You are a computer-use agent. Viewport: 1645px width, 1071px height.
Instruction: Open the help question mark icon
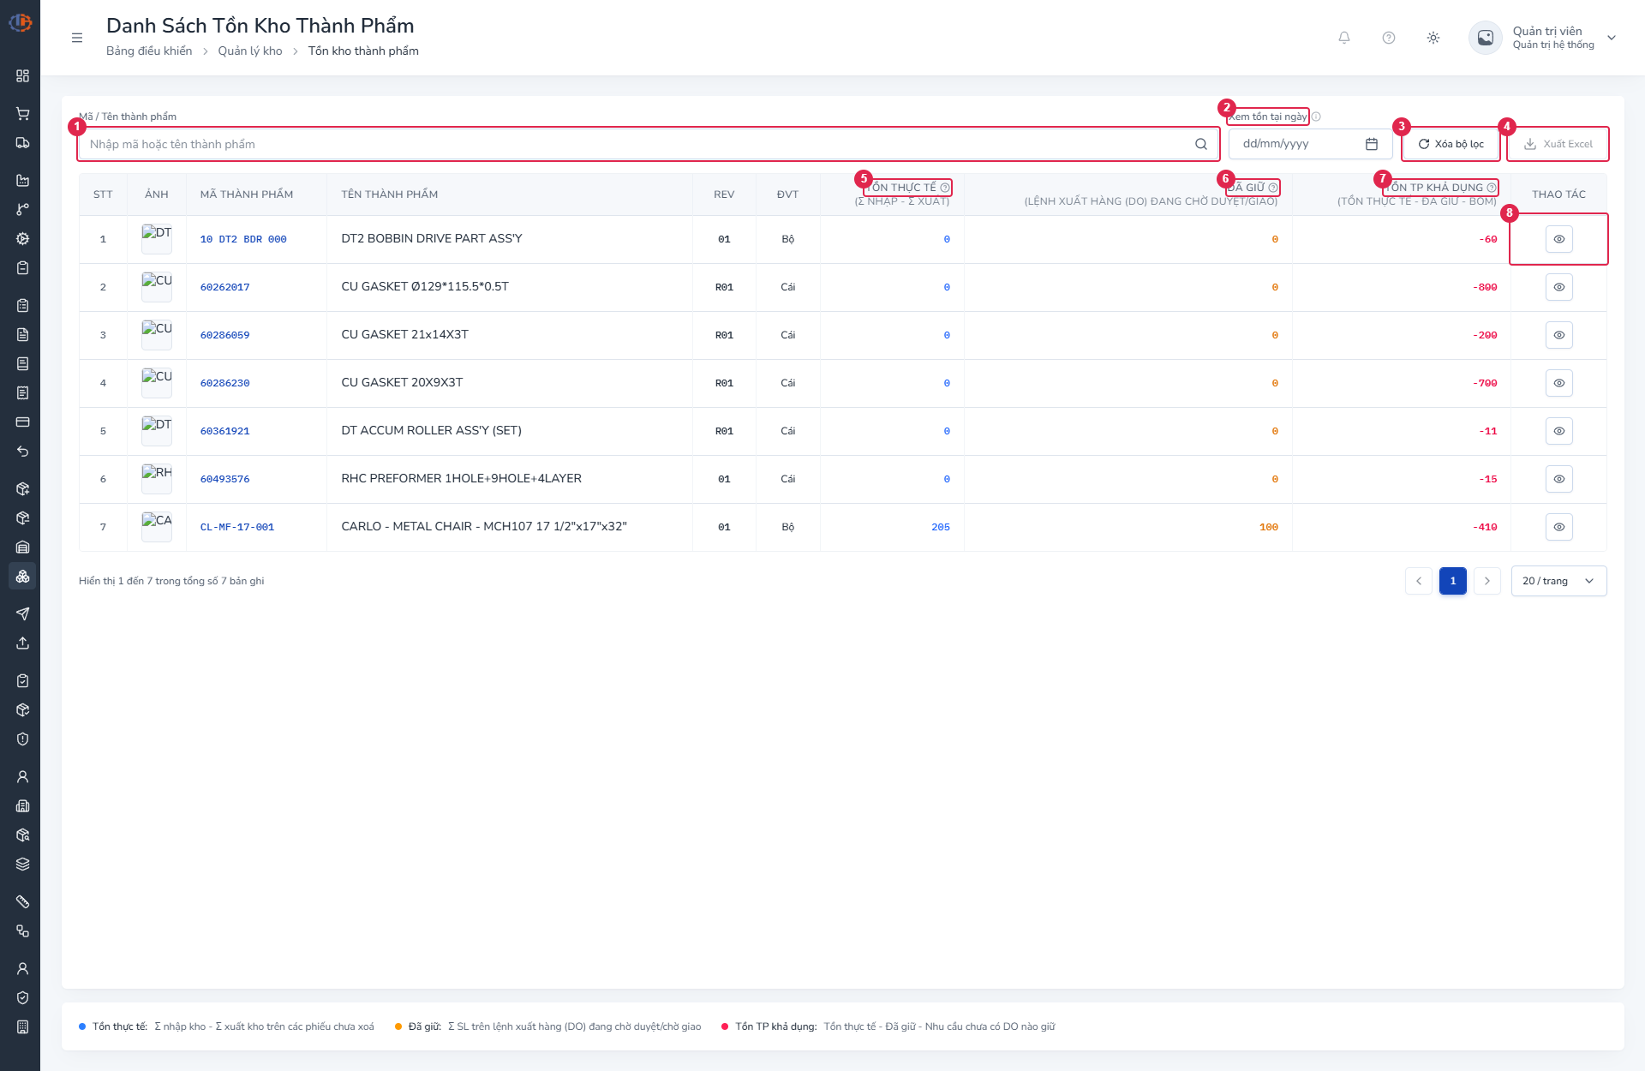(1389, 38)
